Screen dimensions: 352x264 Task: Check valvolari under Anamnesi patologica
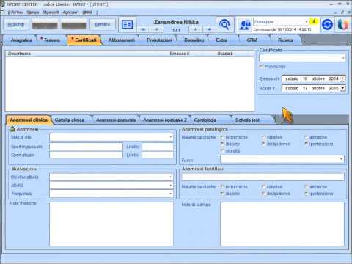263,137
